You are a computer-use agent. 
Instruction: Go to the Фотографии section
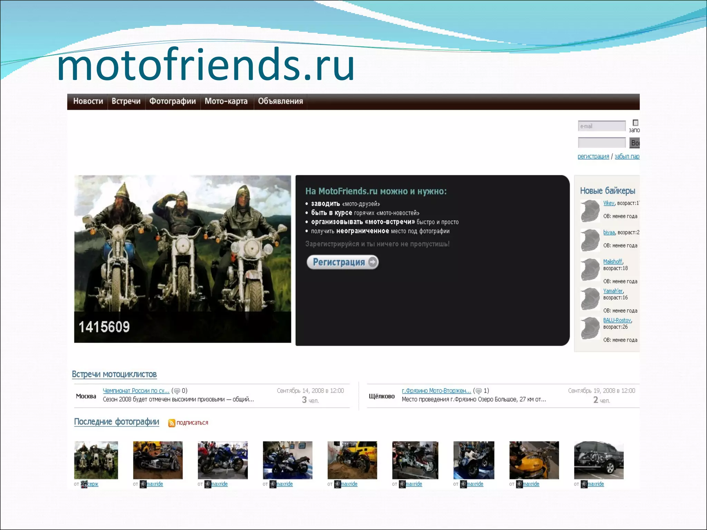click(173, 101)
